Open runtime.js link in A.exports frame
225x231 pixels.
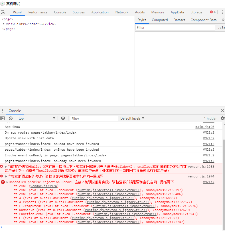(118, 202)
